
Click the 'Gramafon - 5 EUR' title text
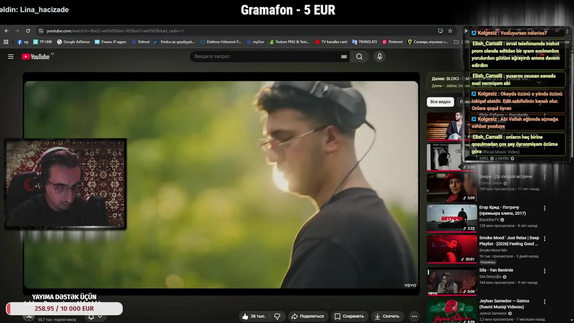(x=288, y=10)
